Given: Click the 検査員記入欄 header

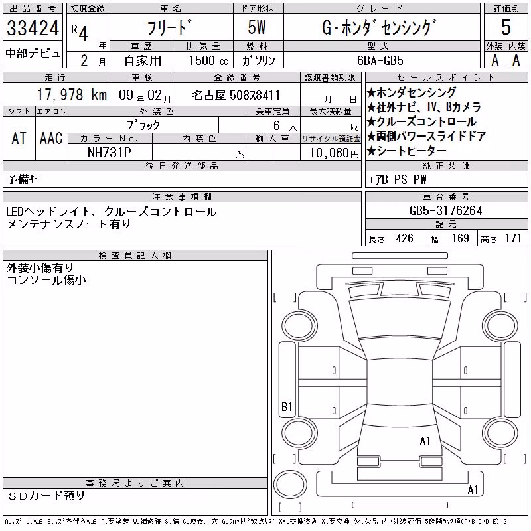Looking at the screenshot, I should 135,256.
